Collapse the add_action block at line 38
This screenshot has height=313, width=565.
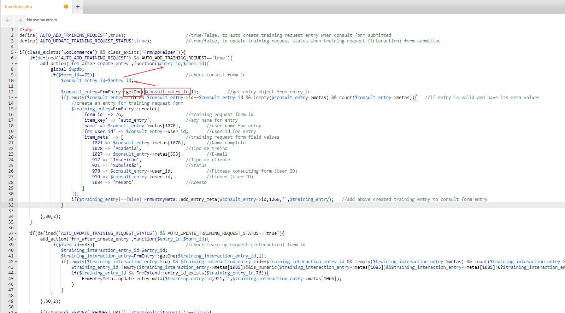pos(16,239)
